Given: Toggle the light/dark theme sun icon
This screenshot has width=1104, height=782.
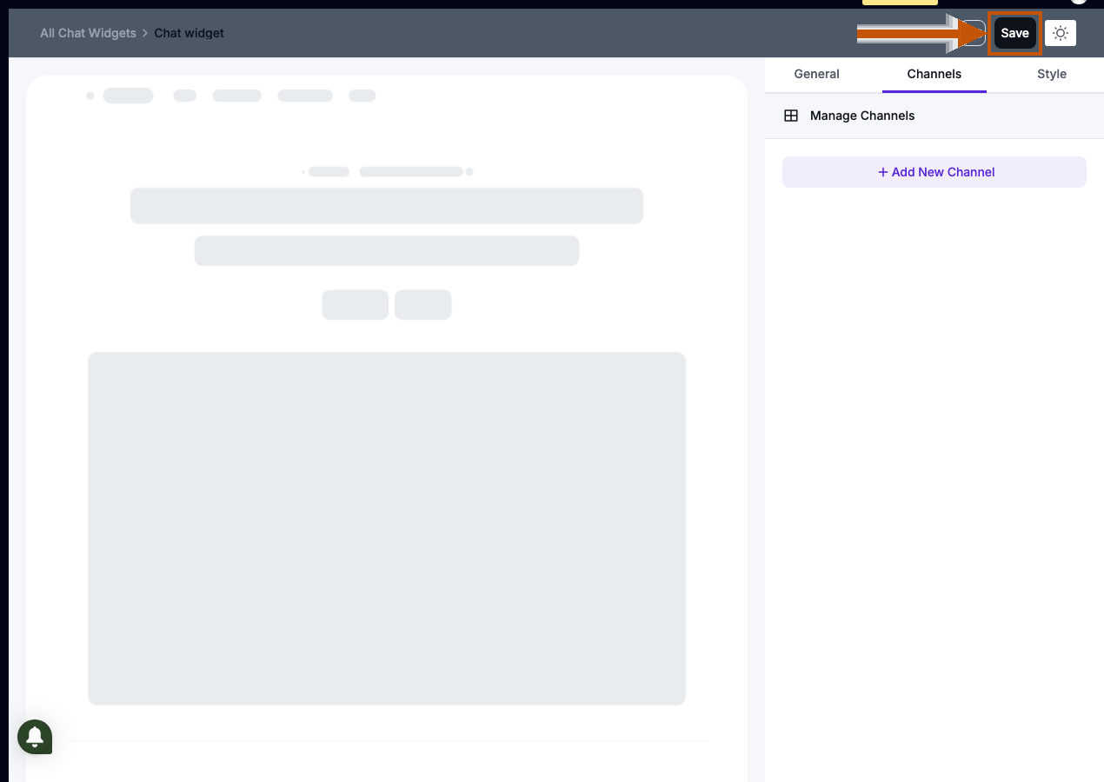Looking at the screenshot, I should pos(1061,33).
